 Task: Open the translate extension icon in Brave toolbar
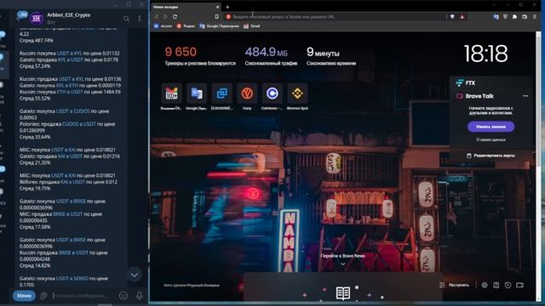(496, 17)
